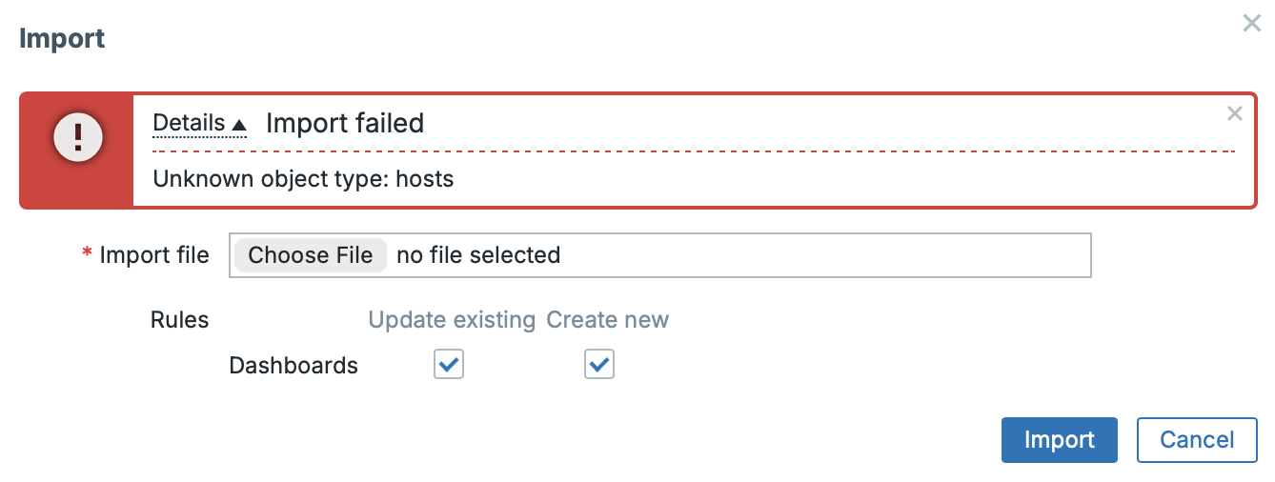Click the red required-field asterisk

(88, 255)
